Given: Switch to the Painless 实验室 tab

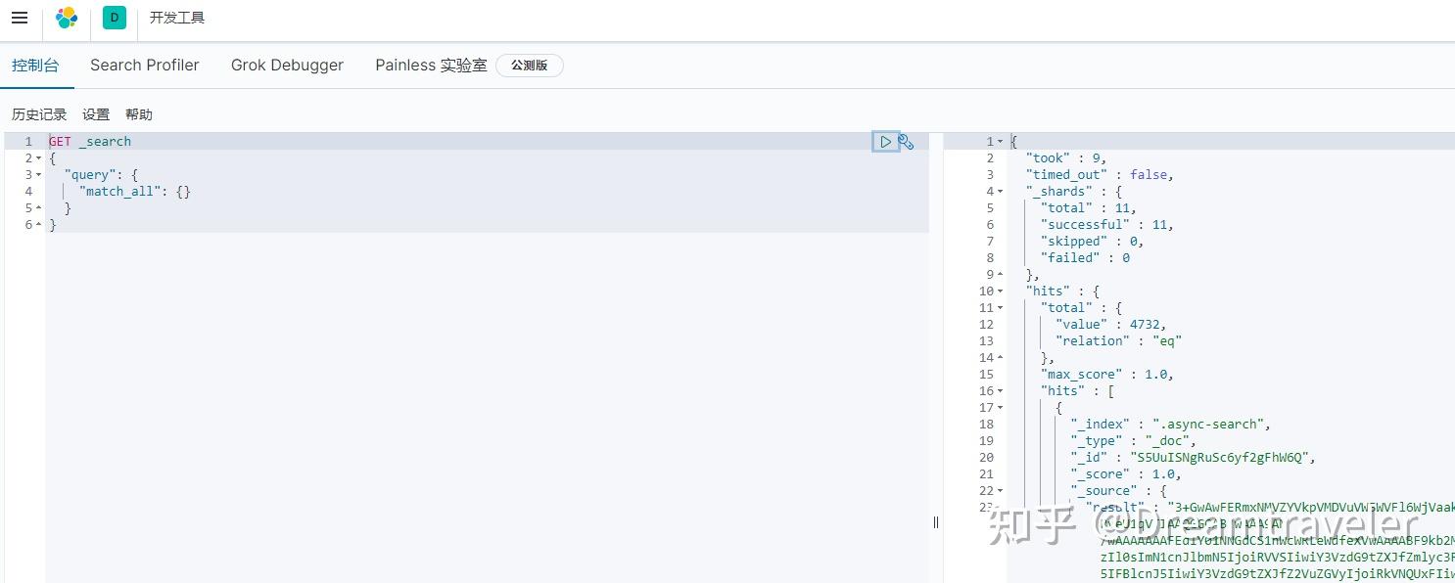Looking at the screenshot, I should [x=431, y=65].
